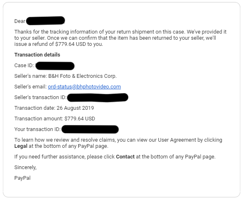Click the Case ID label
This screenshot has height=199, width=244.
pos(24,66)
